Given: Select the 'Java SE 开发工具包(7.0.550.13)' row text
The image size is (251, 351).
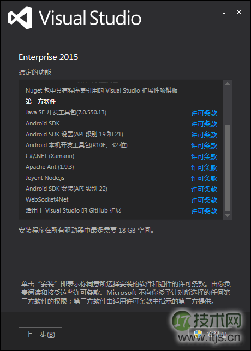Looking at the screenshot, I should tap(66, 112).
